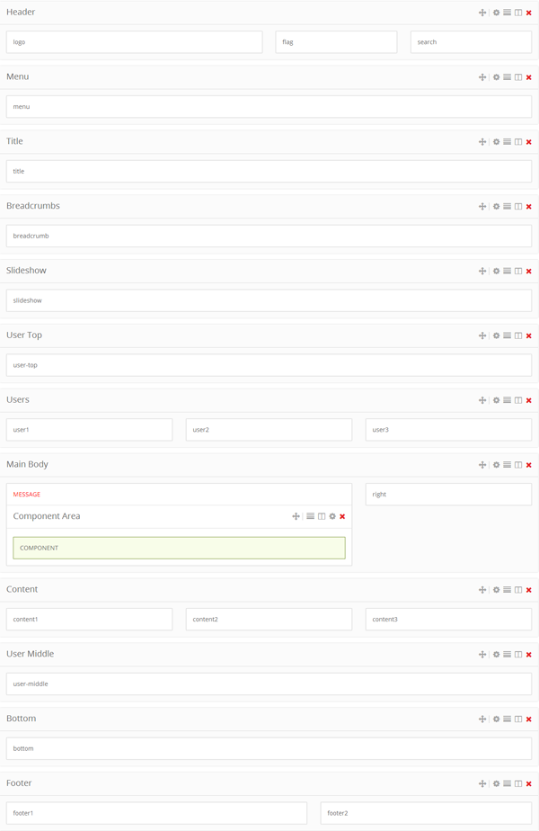Select the user-middle position box

point(269,684)
